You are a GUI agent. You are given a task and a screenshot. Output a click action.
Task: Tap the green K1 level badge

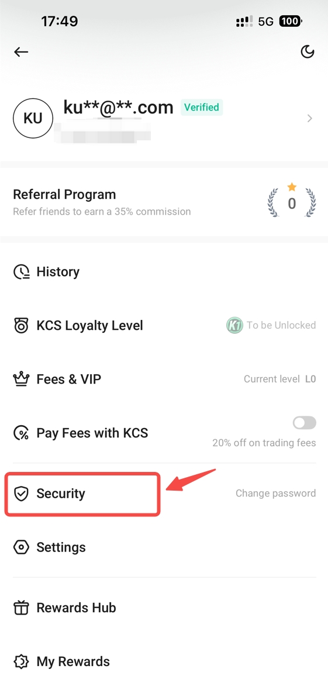click(234, 326)
